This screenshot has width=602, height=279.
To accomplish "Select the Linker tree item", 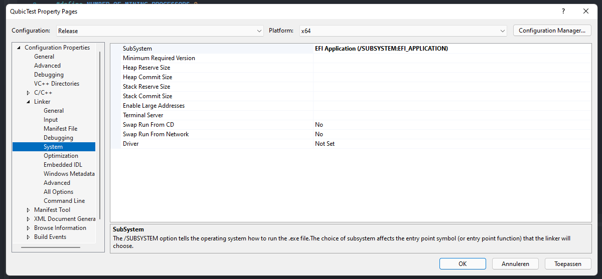I will (42, 102).
